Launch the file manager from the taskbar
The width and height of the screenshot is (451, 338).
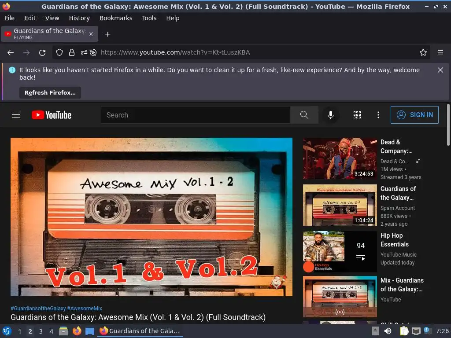63,331
